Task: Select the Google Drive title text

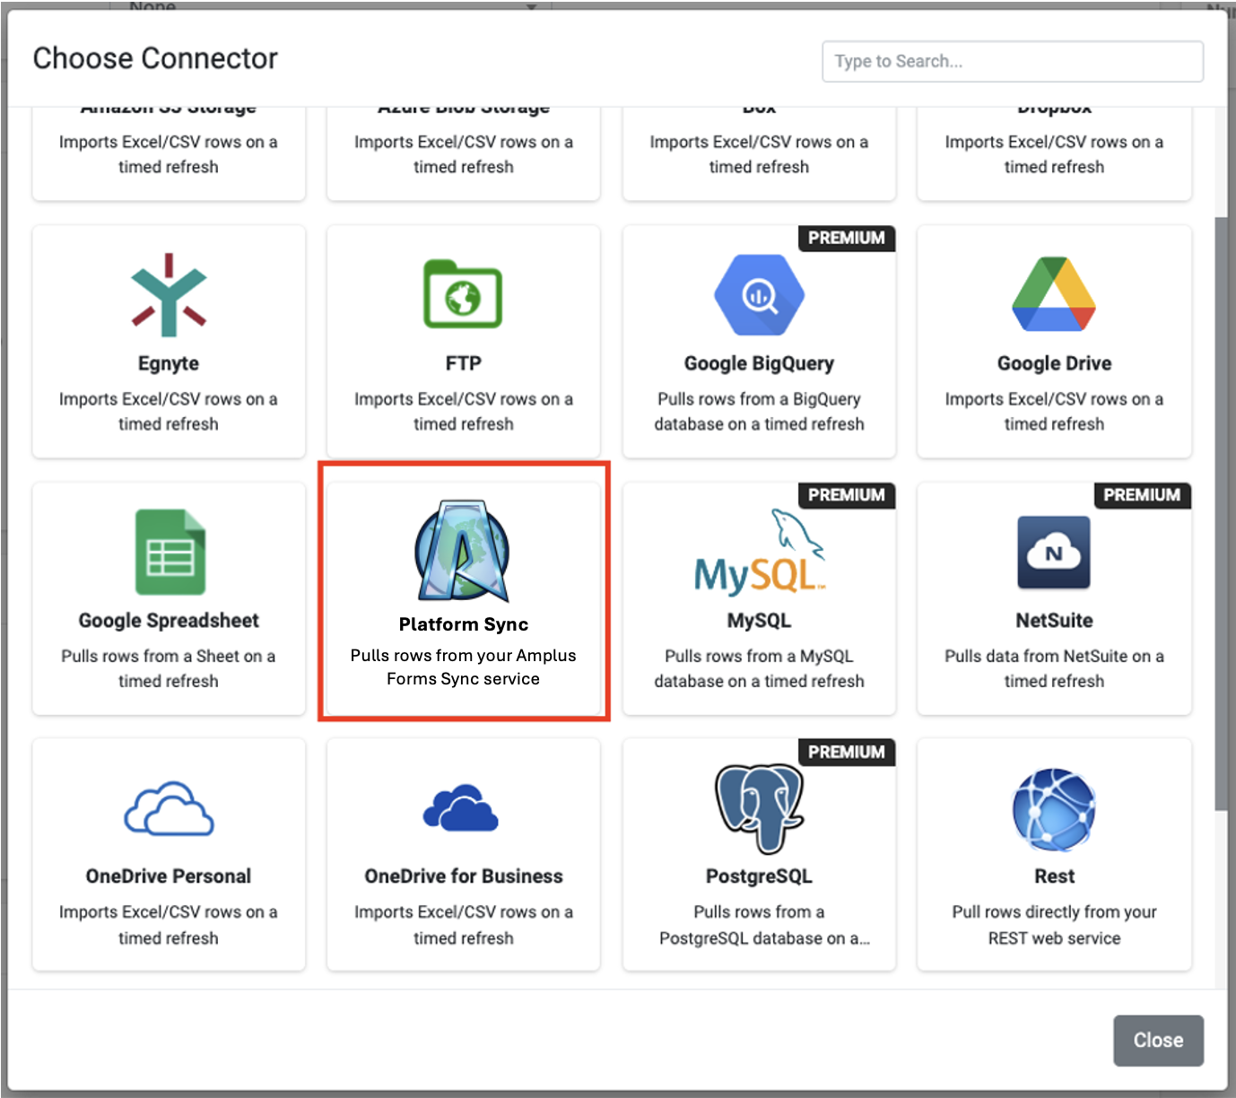Action: click(x=1054, y=363)
